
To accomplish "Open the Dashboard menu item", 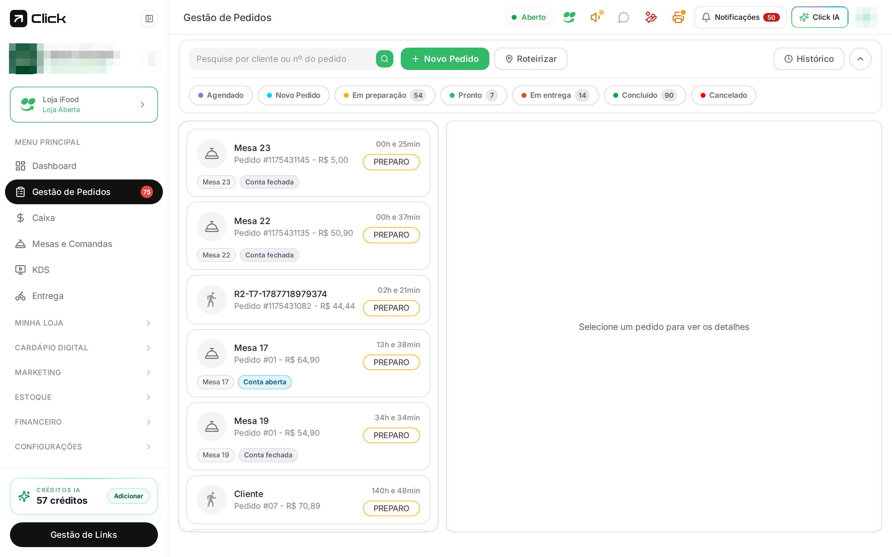I will [x=84, y=166].
